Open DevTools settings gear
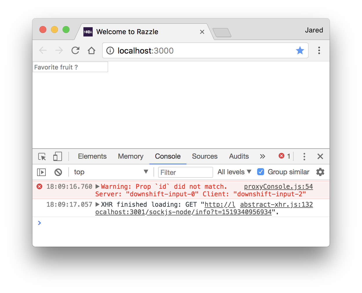 (x=320, y=172)
